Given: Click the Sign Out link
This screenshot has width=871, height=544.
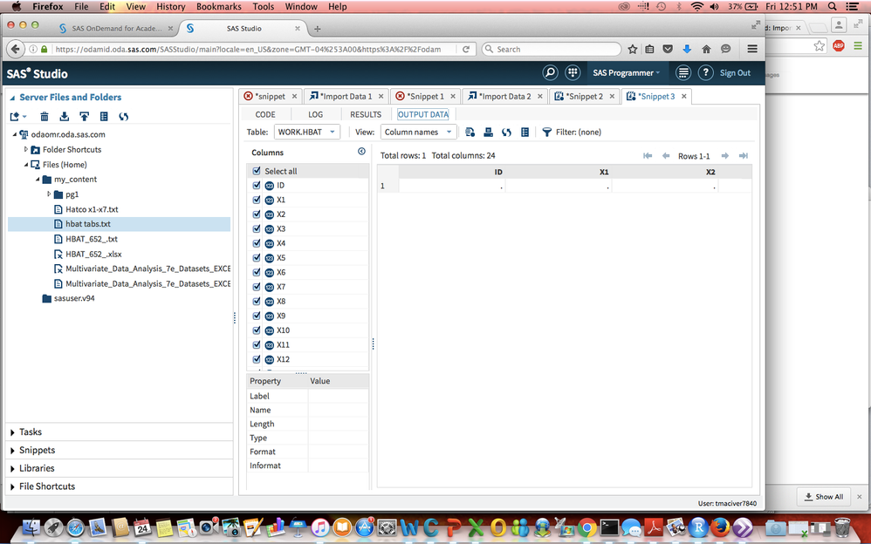Looking at the screenshot, I should click(x=735, y=72).
